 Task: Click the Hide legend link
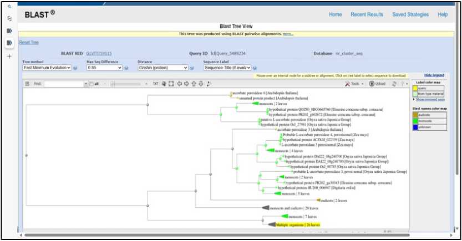click(x=434, y=75)
